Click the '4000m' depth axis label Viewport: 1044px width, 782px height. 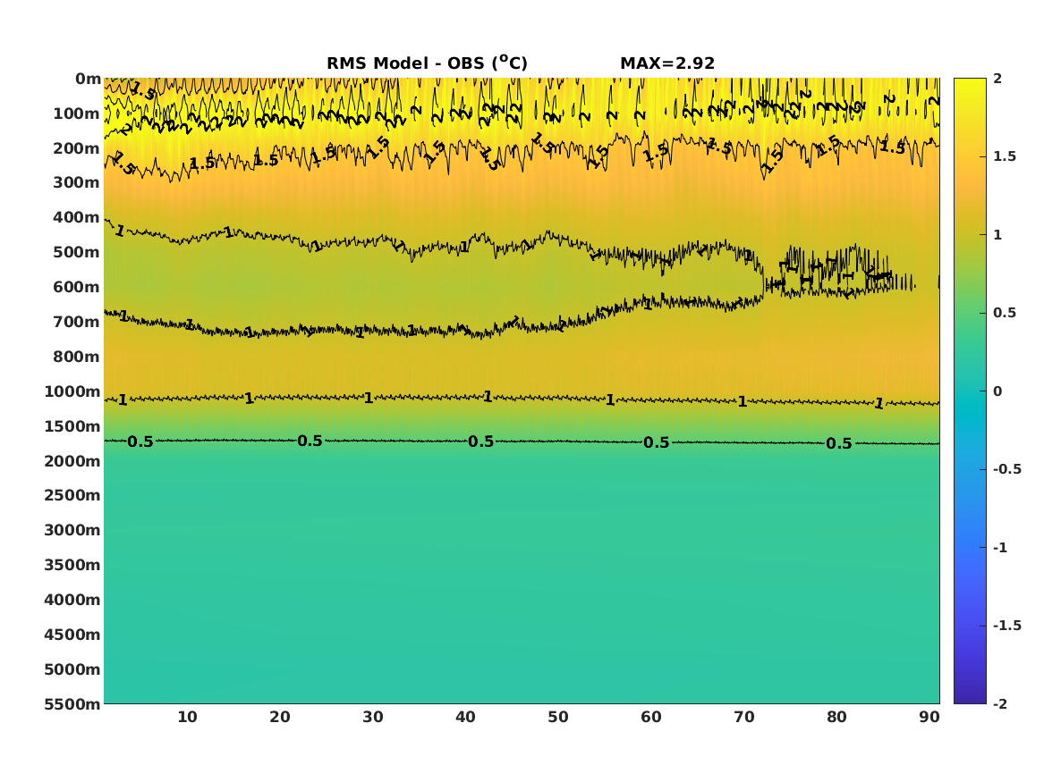coord(72,600)
